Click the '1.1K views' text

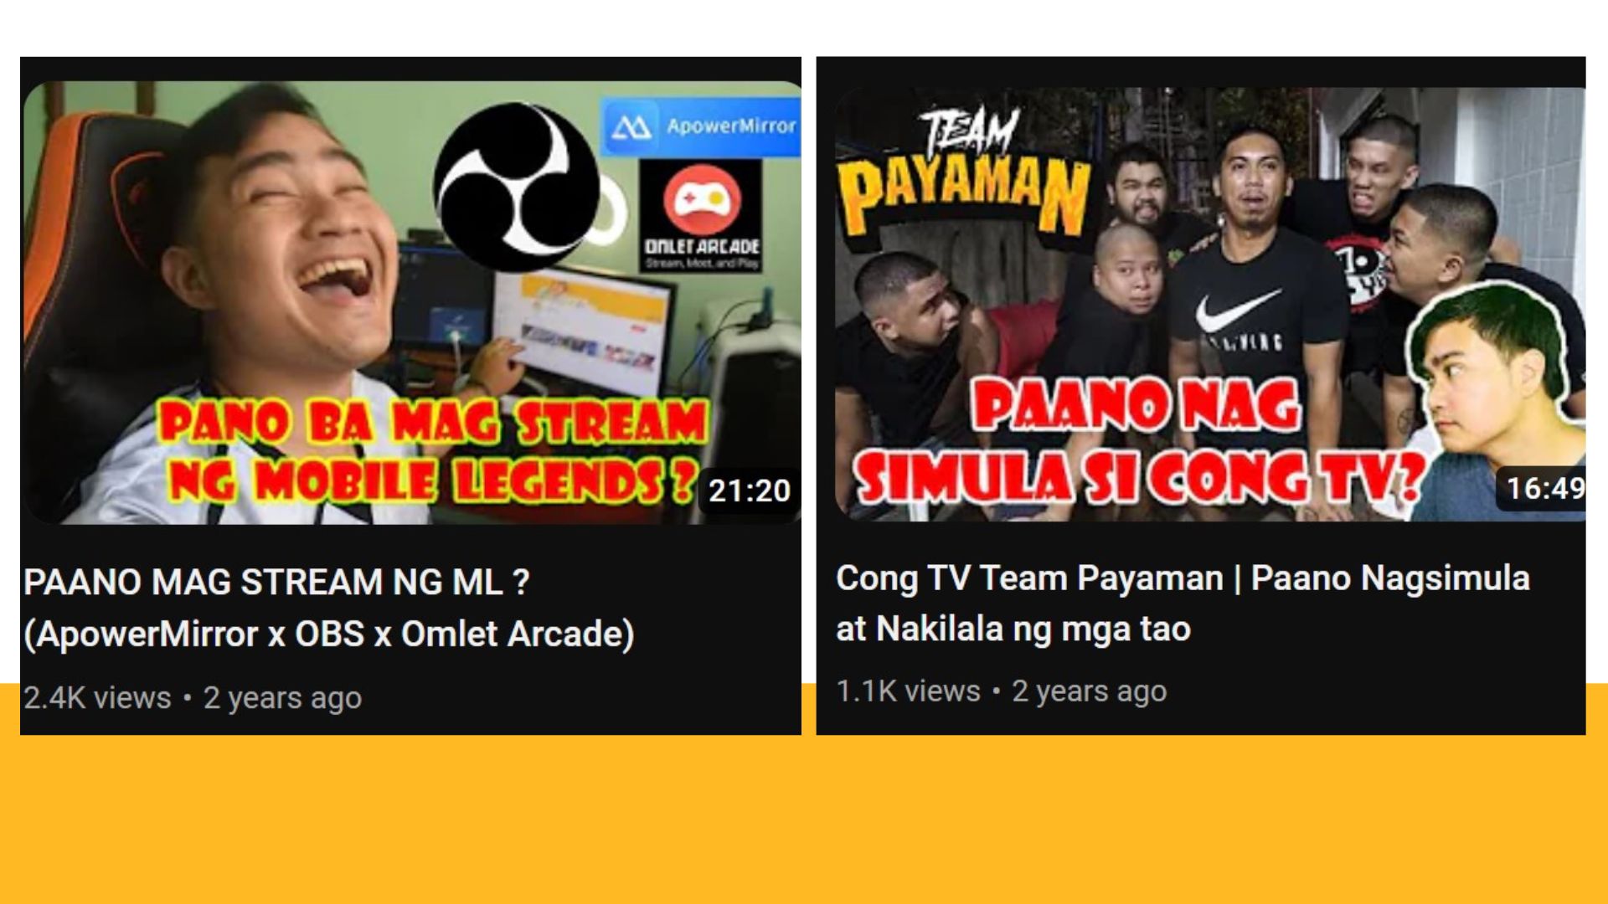(x=908, y=691)
